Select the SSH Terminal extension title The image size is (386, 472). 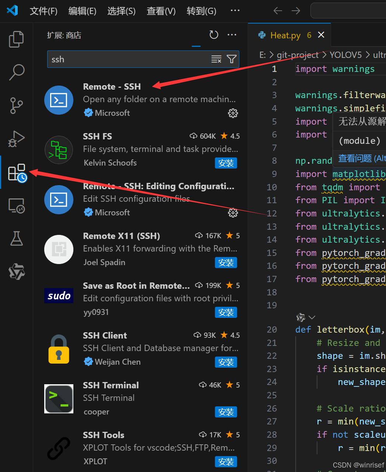coord(111,385)
